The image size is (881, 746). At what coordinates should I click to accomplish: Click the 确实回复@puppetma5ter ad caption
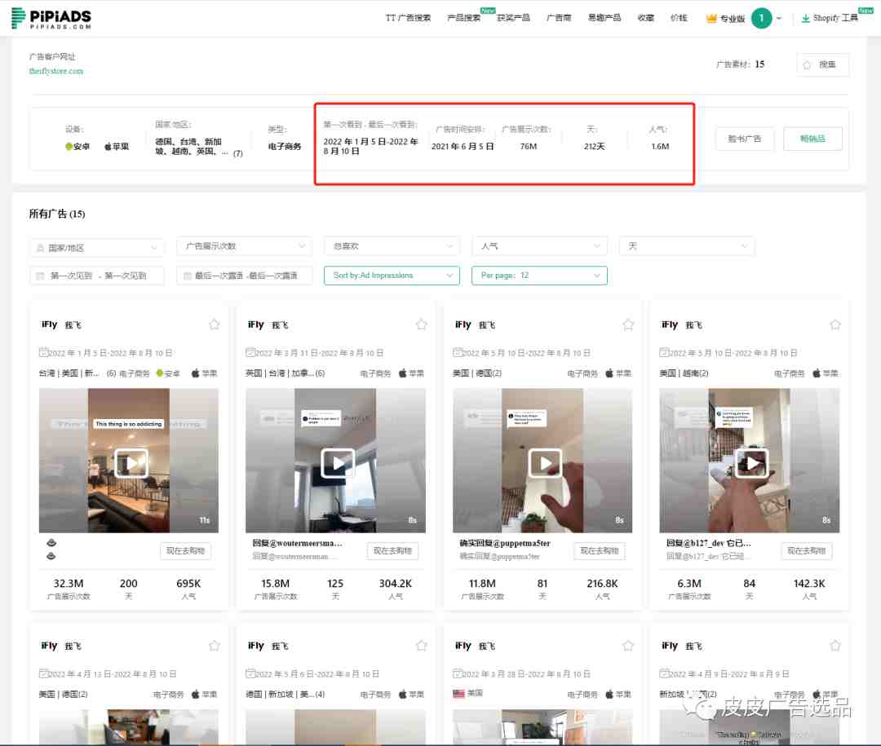(x=505, y=543)
